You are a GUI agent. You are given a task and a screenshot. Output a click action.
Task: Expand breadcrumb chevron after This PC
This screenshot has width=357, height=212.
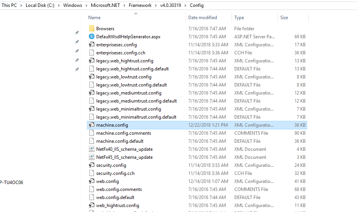click(x=21, y=5)
